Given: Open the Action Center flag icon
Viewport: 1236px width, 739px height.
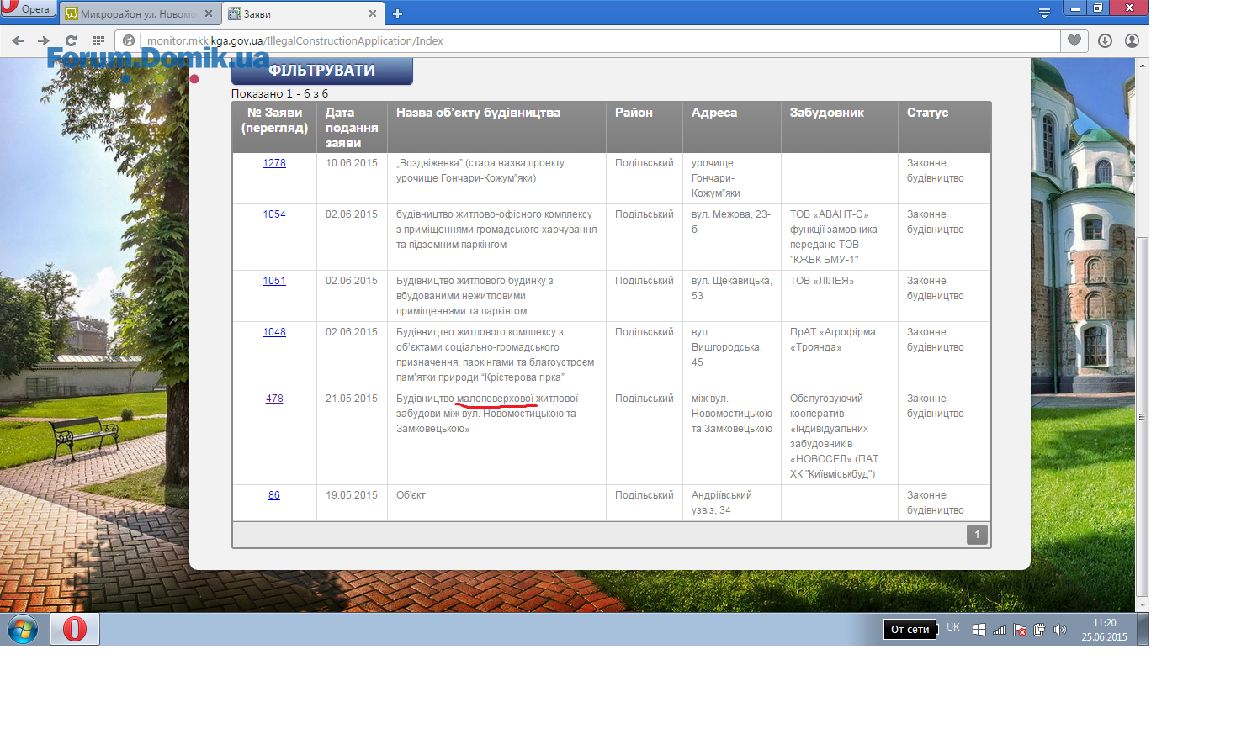Looking at the screenshot, I should click(1020, 630).
